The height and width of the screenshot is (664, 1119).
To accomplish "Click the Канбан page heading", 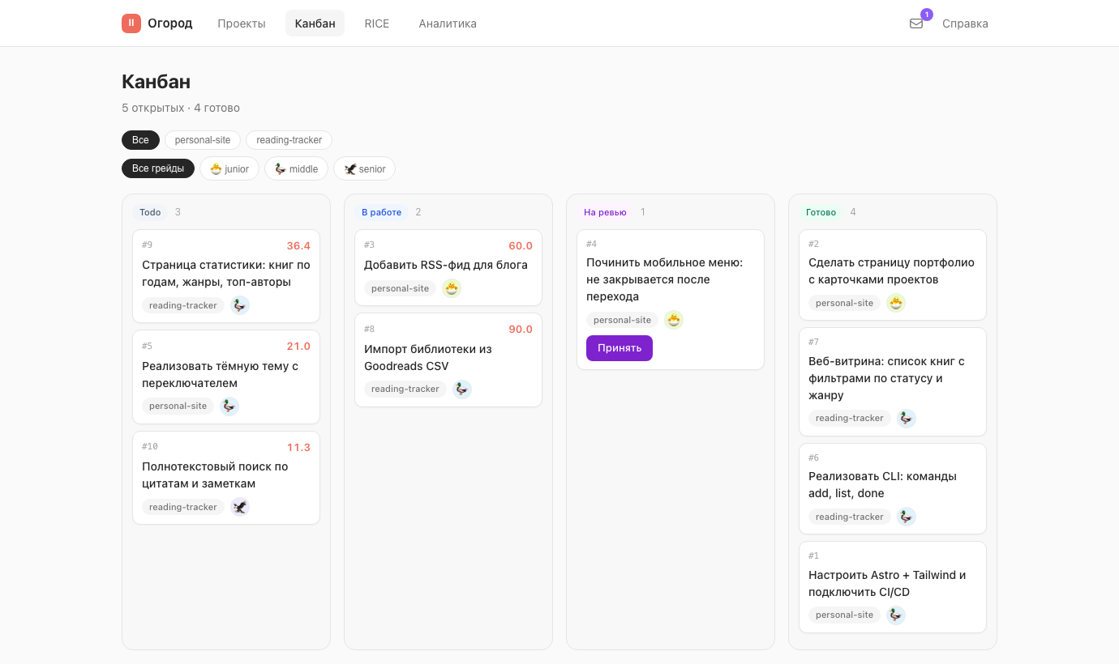I will click(156, 81).
